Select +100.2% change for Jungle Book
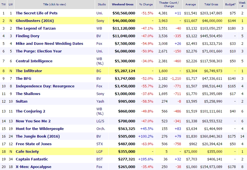Viewport: 247px width, 170px height. 146,136
